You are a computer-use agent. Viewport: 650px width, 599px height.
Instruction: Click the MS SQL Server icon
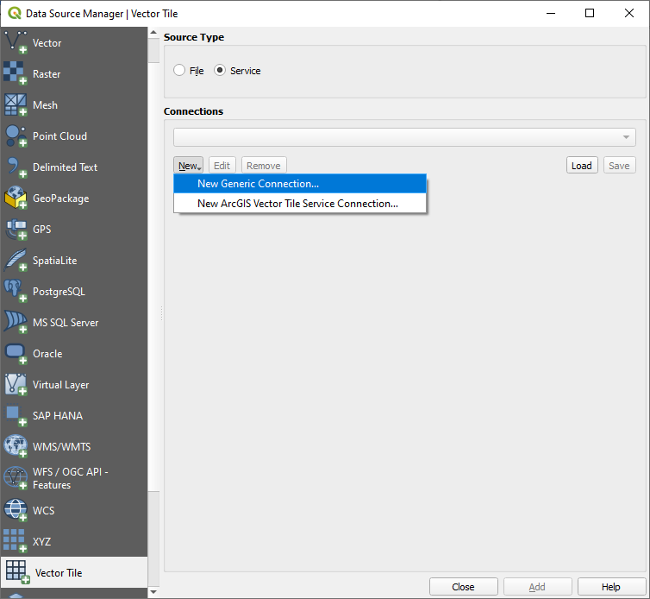pos(16,322)
